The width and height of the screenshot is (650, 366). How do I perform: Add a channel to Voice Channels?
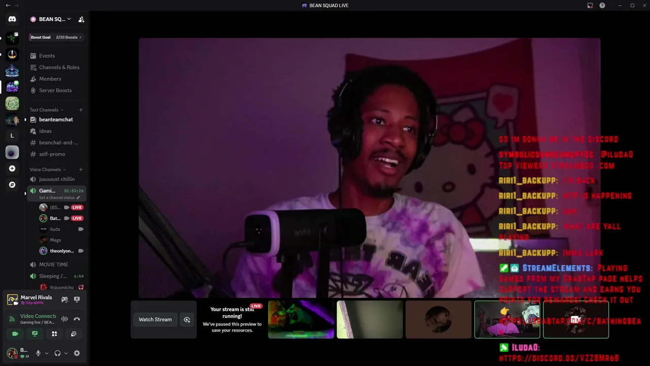(81, 169)
